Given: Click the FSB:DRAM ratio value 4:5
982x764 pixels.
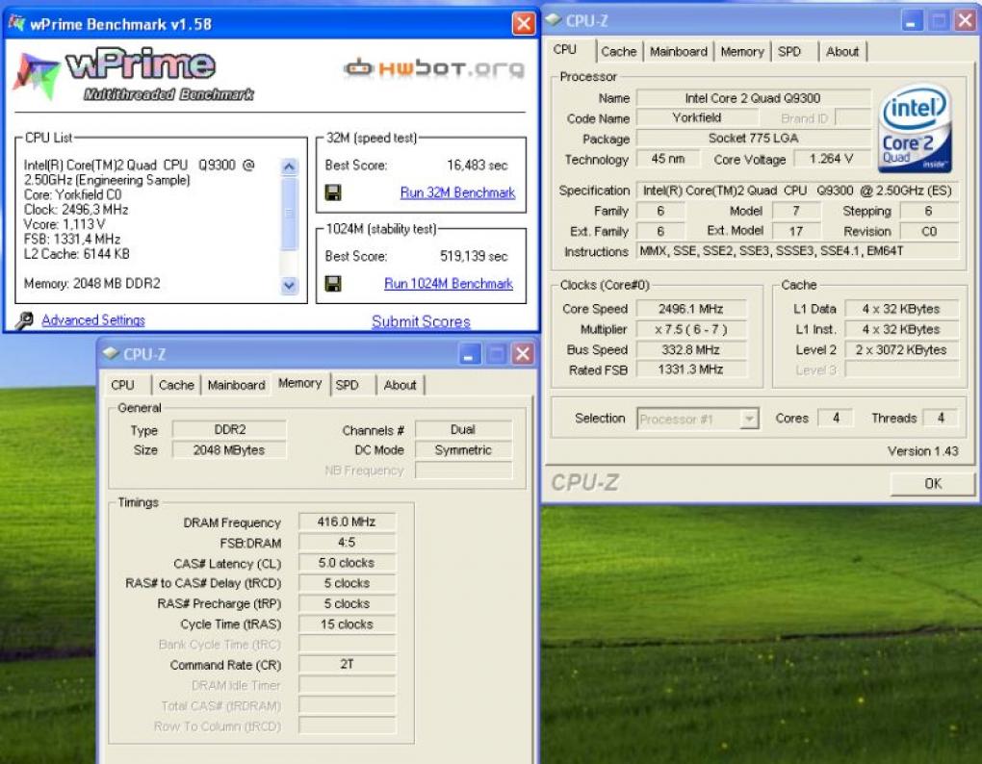Looking at the screenshot, I should pos(347,542).
